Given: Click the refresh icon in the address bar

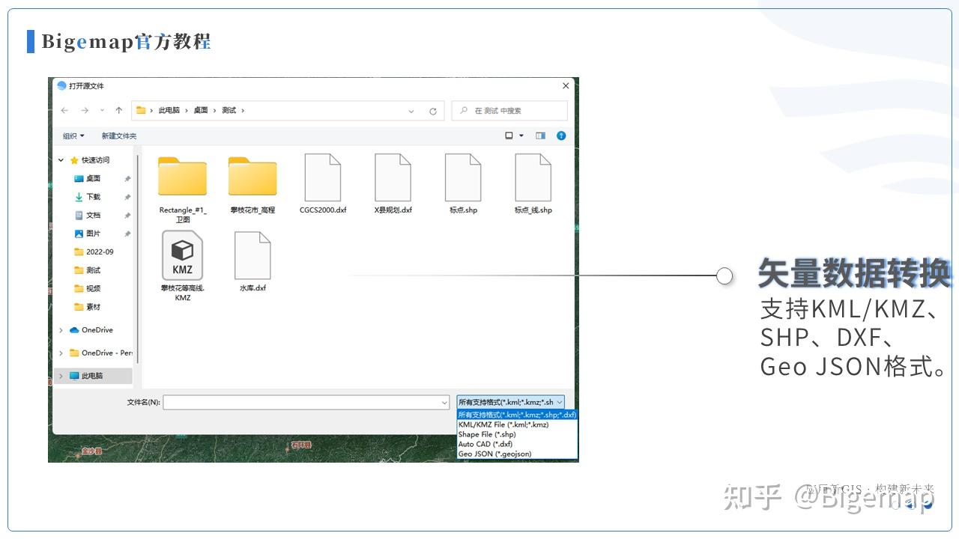Looking at the screenshot, I should (433, 110).
